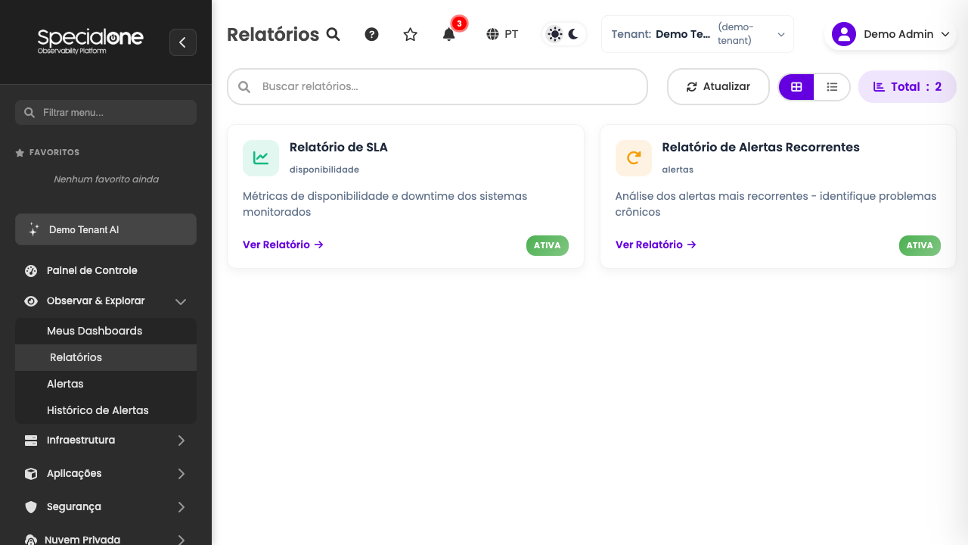968x545 pixels.
Task: Open Meus Dashboards submenu item
Action: 106,331
